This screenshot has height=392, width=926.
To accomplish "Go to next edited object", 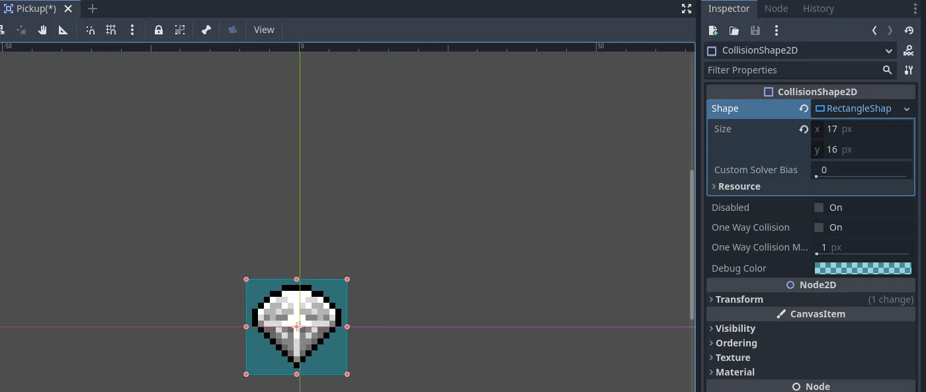I will click(890, 30).
